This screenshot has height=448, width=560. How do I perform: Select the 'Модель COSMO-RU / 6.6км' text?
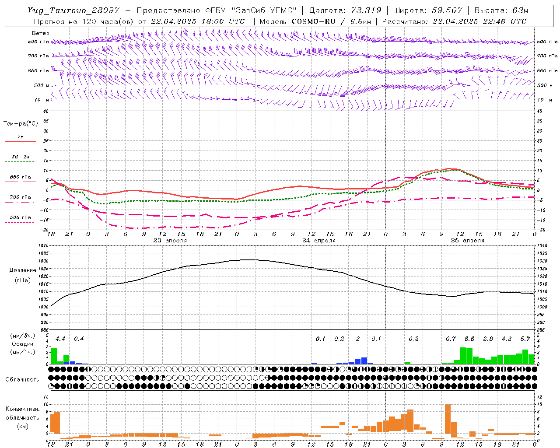(x=315, y=21)
